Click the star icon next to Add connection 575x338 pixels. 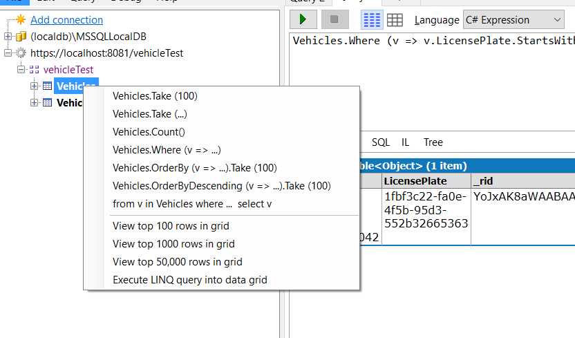point(21,19)
